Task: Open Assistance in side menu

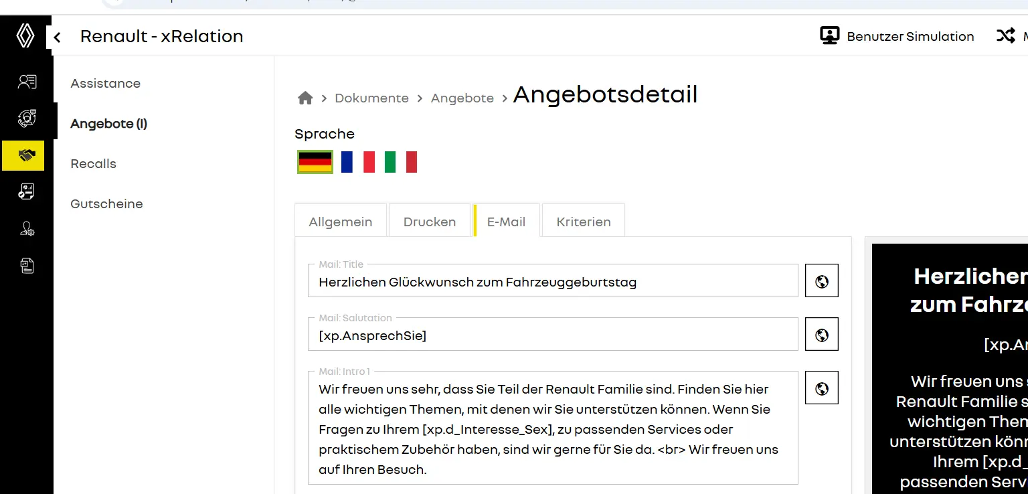Action: tap(106, 84)
